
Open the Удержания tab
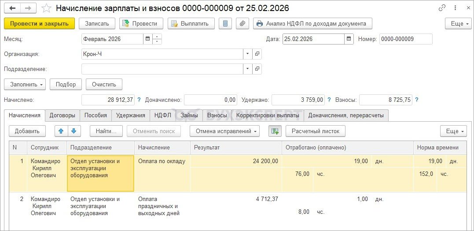(x=130, y=115)
